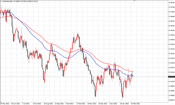The height and width of the screenshot is (105, 175).
Task: Click the scroll triangle at bottom-left of time axis
Action: coord(1,102)
